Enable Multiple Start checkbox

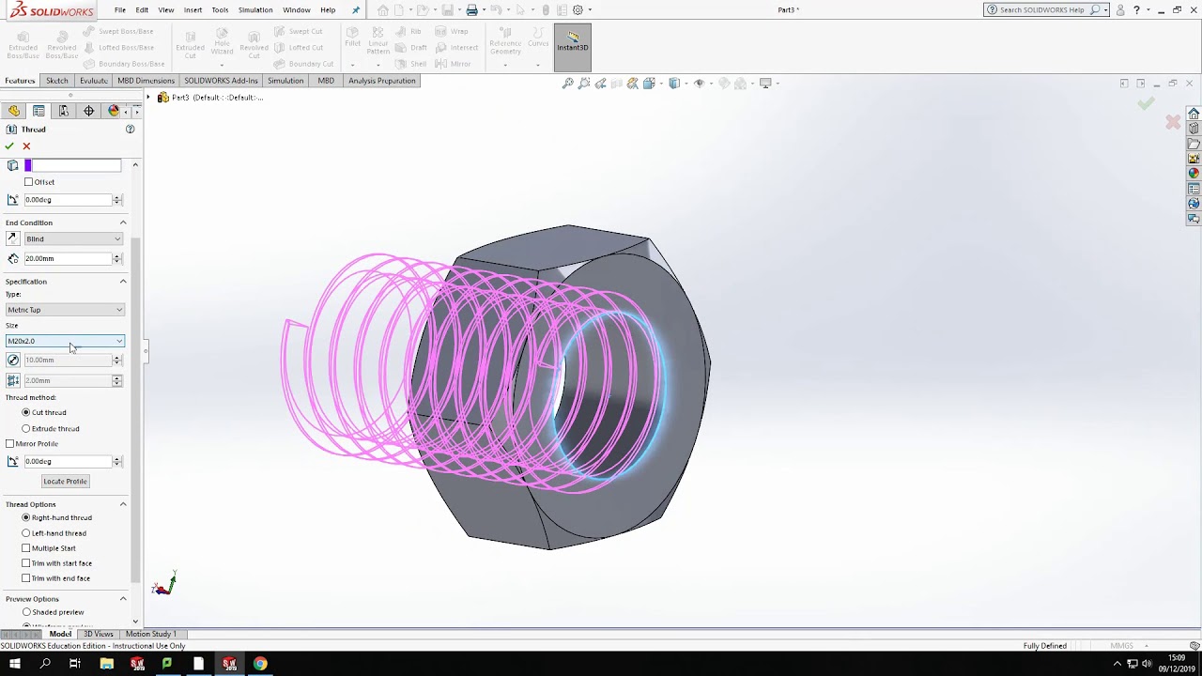[26, 548]
